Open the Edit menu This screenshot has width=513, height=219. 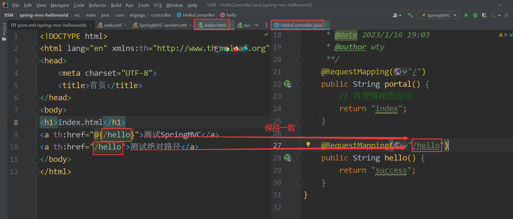tap(28, 5)
